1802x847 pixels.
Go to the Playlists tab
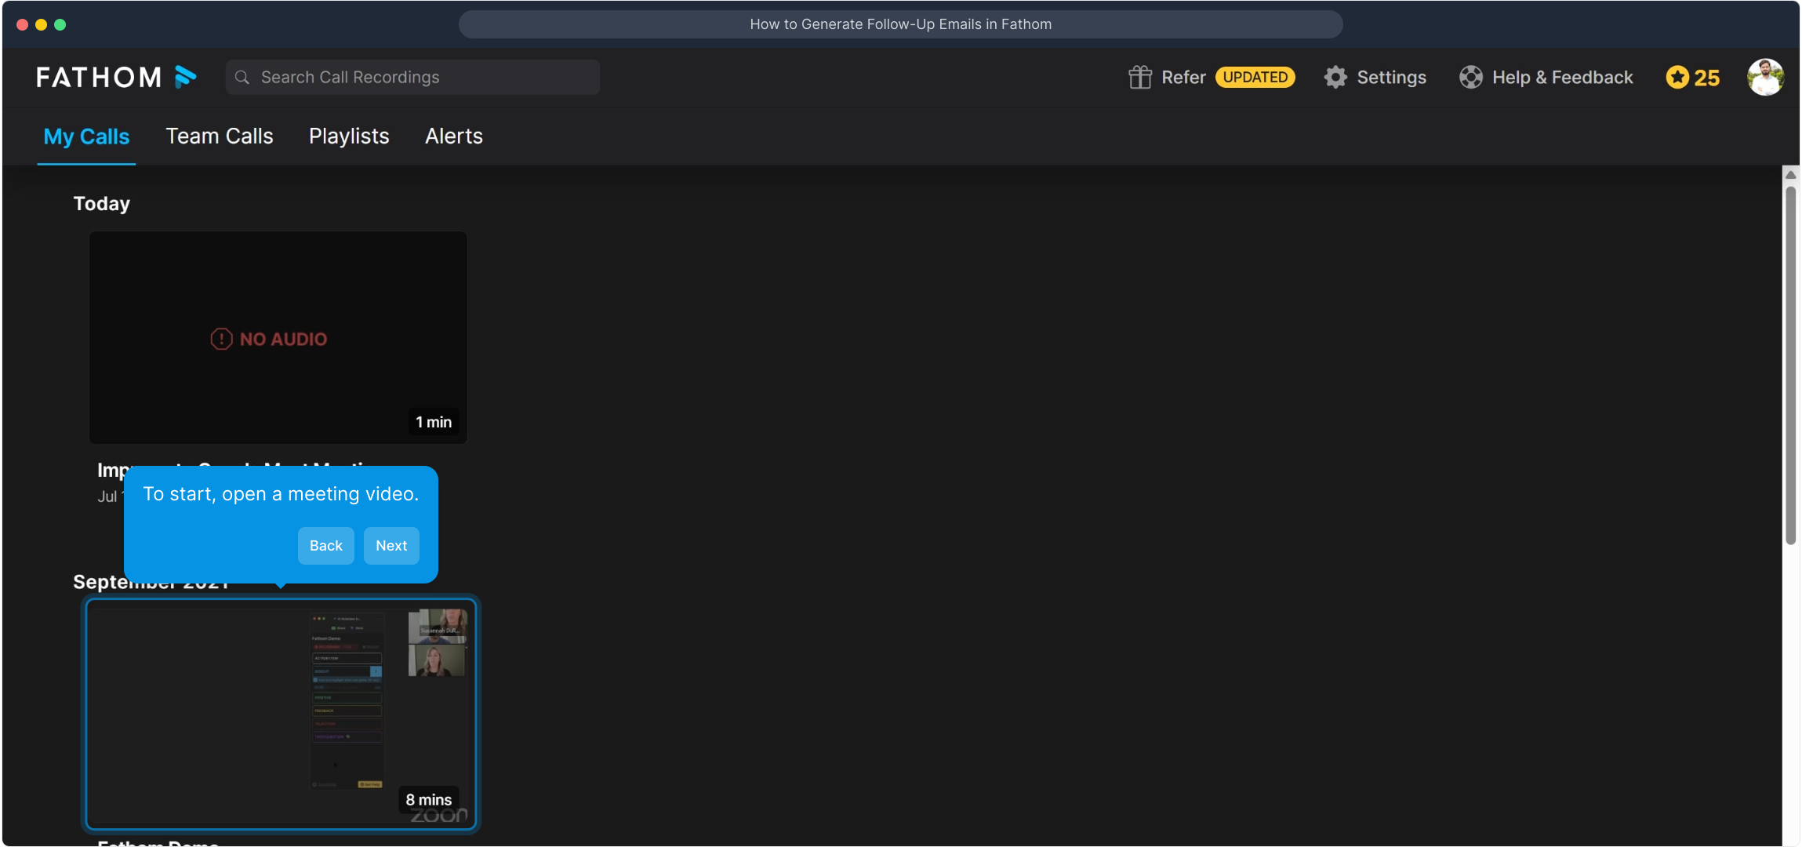coord(349,136)
